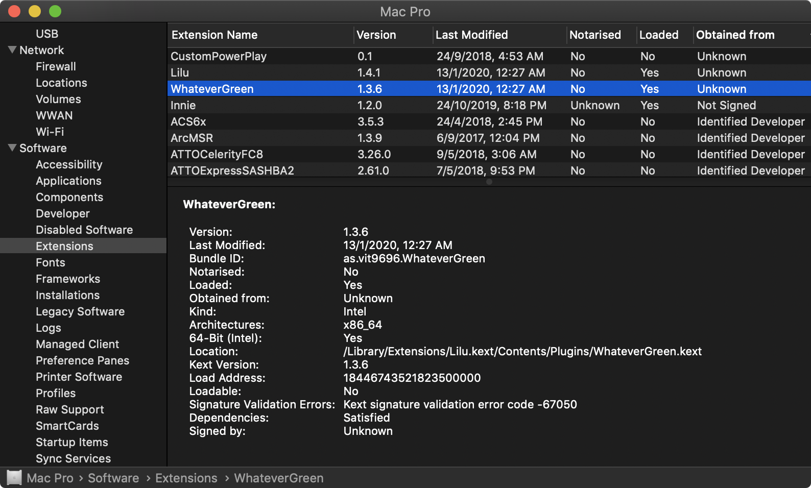Select Startup Items entry
The width and height of the screenshot is (811, 488).
coord(71,442)
